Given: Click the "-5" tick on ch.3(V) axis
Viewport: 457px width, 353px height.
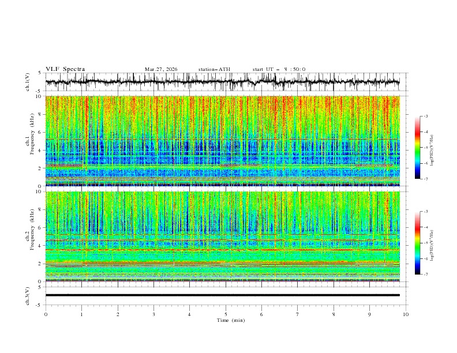Looking at the screenshot, I should 39,305.
